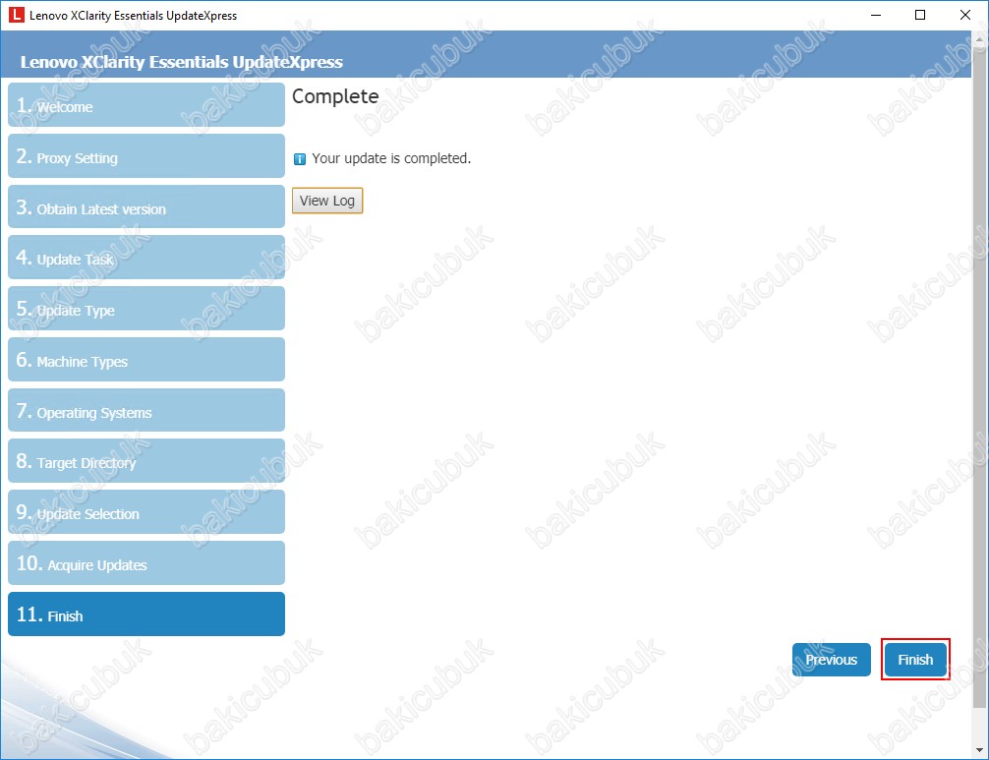Select step 7 Operating Systems
Image resolution: width=989 pixels, height=760 pixels.
(x=146, y=410)
